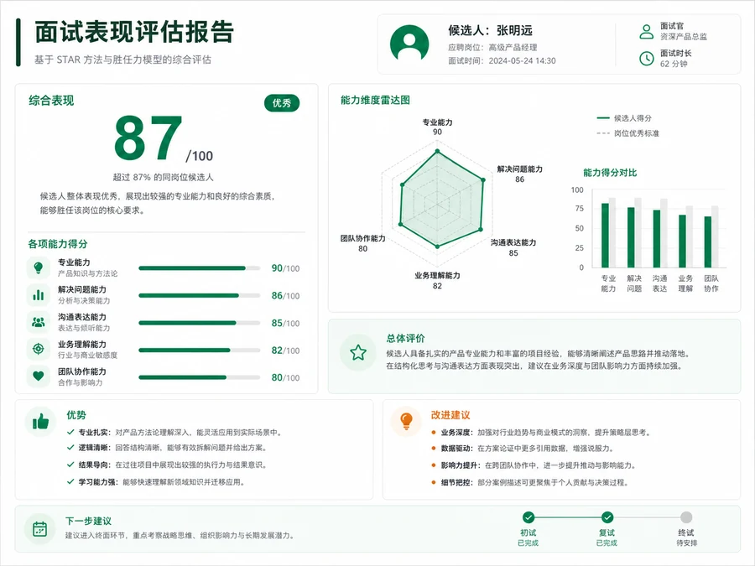Click the 终试 pending step marker
This screenshot has height=566, width=755.
[686, 517]
